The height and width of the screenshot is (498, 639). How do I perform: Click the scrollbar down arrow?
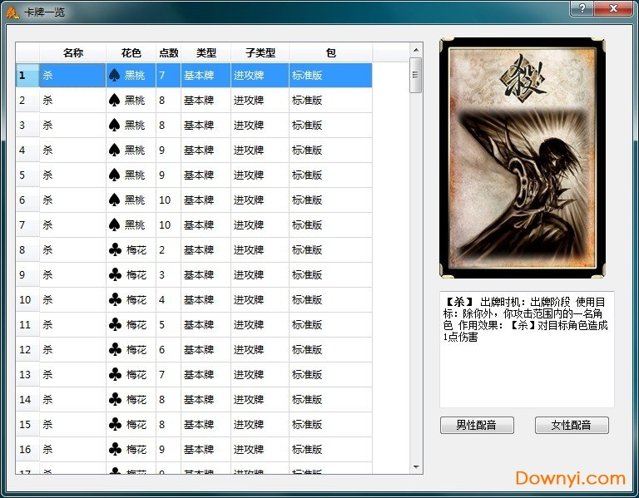[416, 467]
